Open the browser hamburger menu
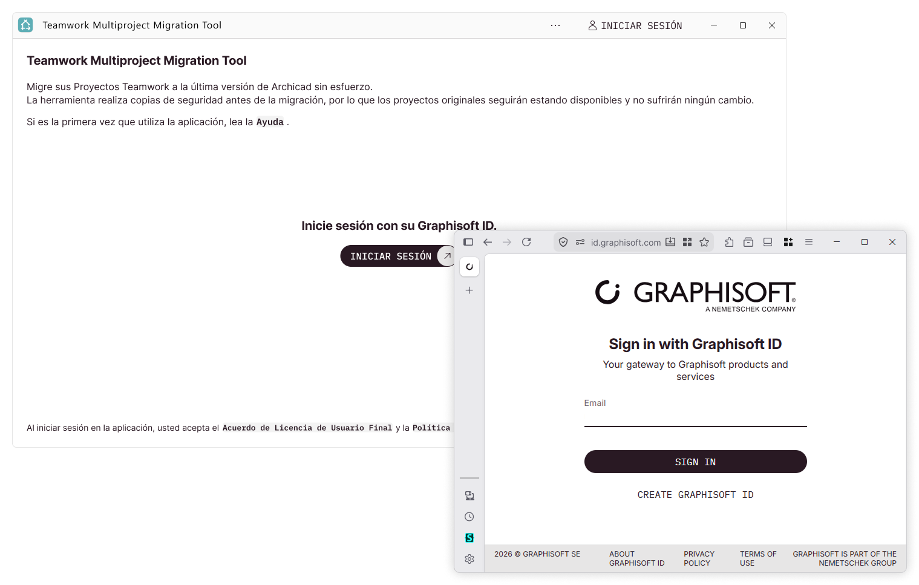The image size is (919, 585). click(x=809, y=242)
